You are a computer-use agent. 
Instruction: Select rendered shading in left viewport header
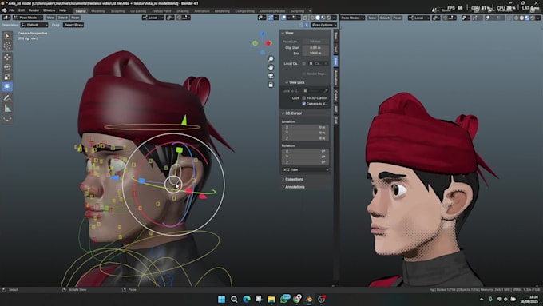(328, 18)
